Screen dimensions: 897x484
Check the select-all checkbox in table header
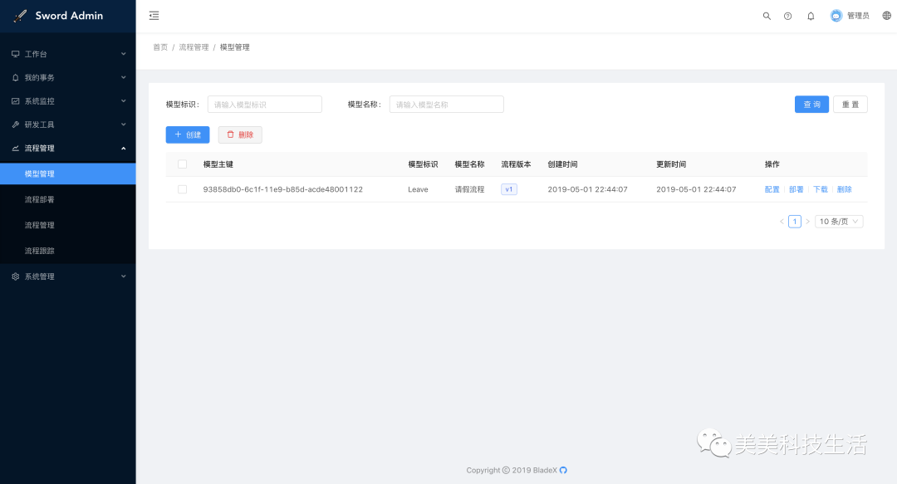click(x=184, y=164)
